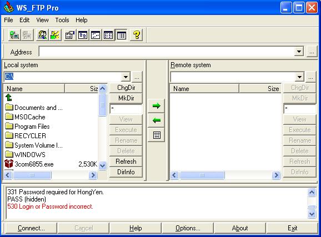The width and height of the screenshot is (321, 237).
Task: Click the remote file filter field
Action: 300,109
